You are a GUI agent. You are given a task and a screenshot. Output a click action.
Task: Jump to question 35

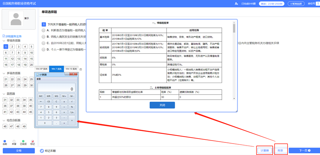point(30,100)
